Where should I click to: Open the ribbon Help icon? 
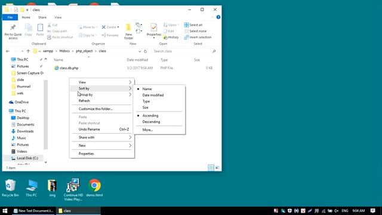pos(218,17)
